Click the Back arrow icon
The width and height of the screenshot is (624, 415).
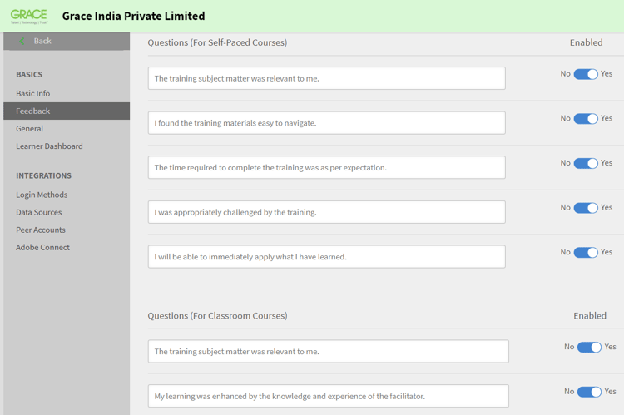click(x=22, y=41)
